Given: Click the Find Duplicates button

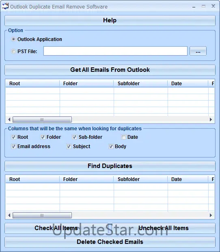Looking at the screenshot, I should tap(110, 166).
